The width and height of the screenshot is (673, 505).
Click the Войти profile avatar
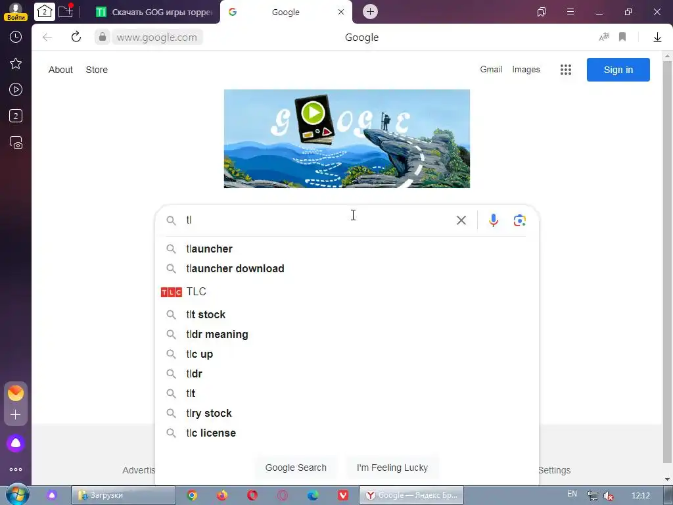tap(16, 12)
